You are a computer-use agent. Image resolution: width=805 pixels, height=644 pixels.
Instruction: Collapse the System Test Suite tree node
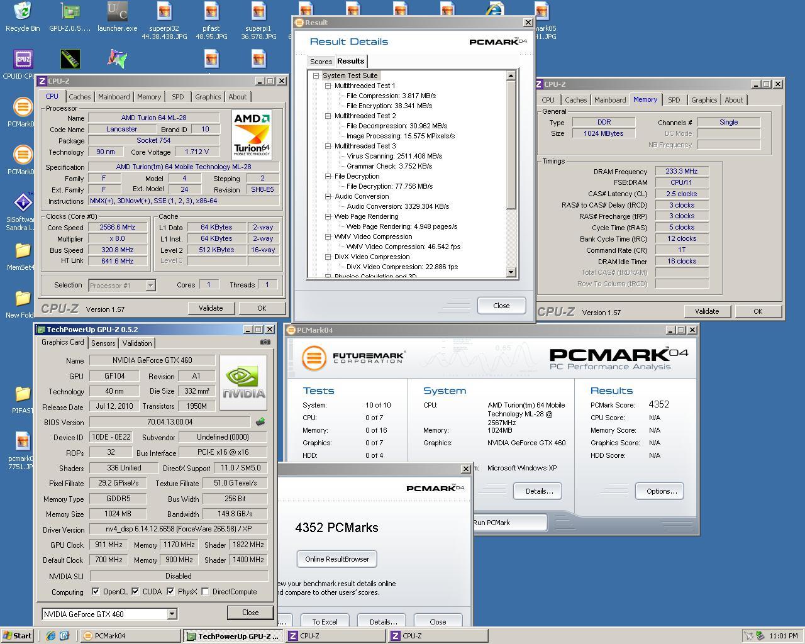pyautogui.click(x=316, y=75)
